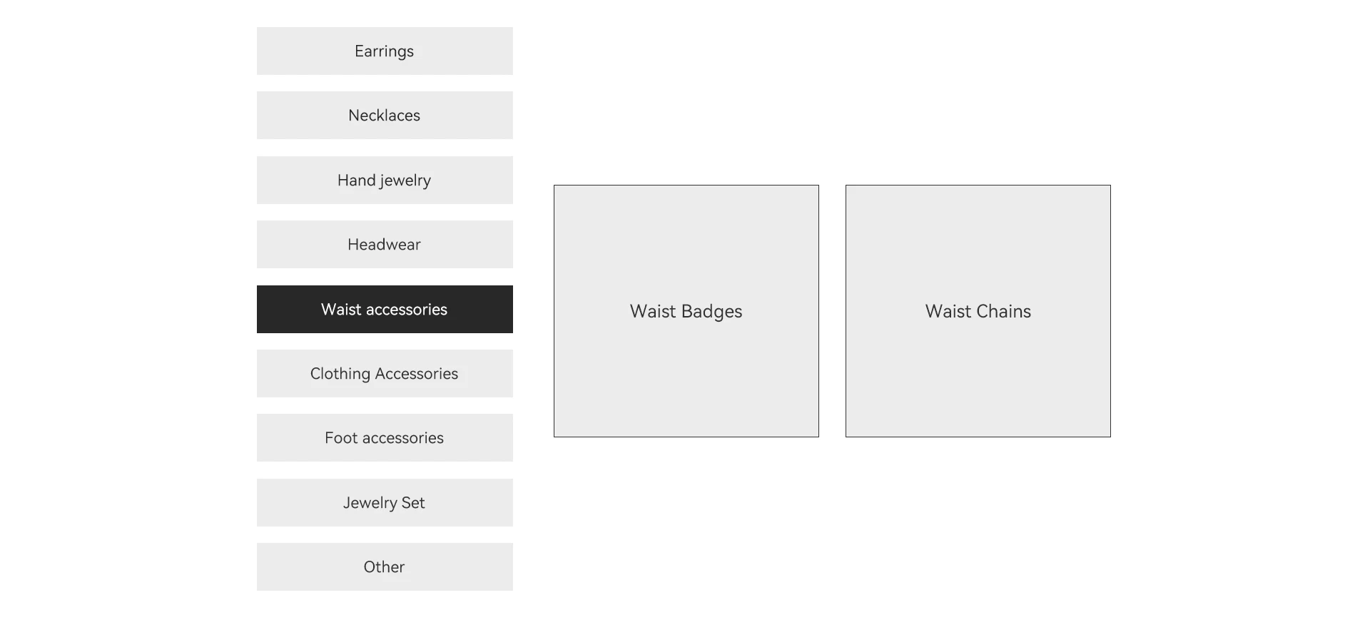
Task: Switch to Hand jewelry category
Action: [385, 181]
